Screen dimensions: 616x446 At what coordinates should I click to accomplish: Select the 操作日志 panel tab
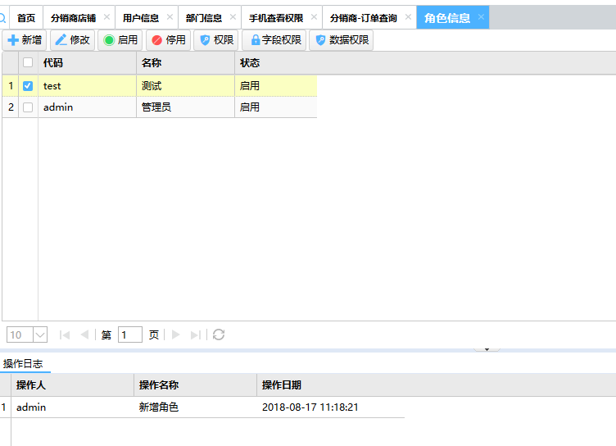pos(23,363)
